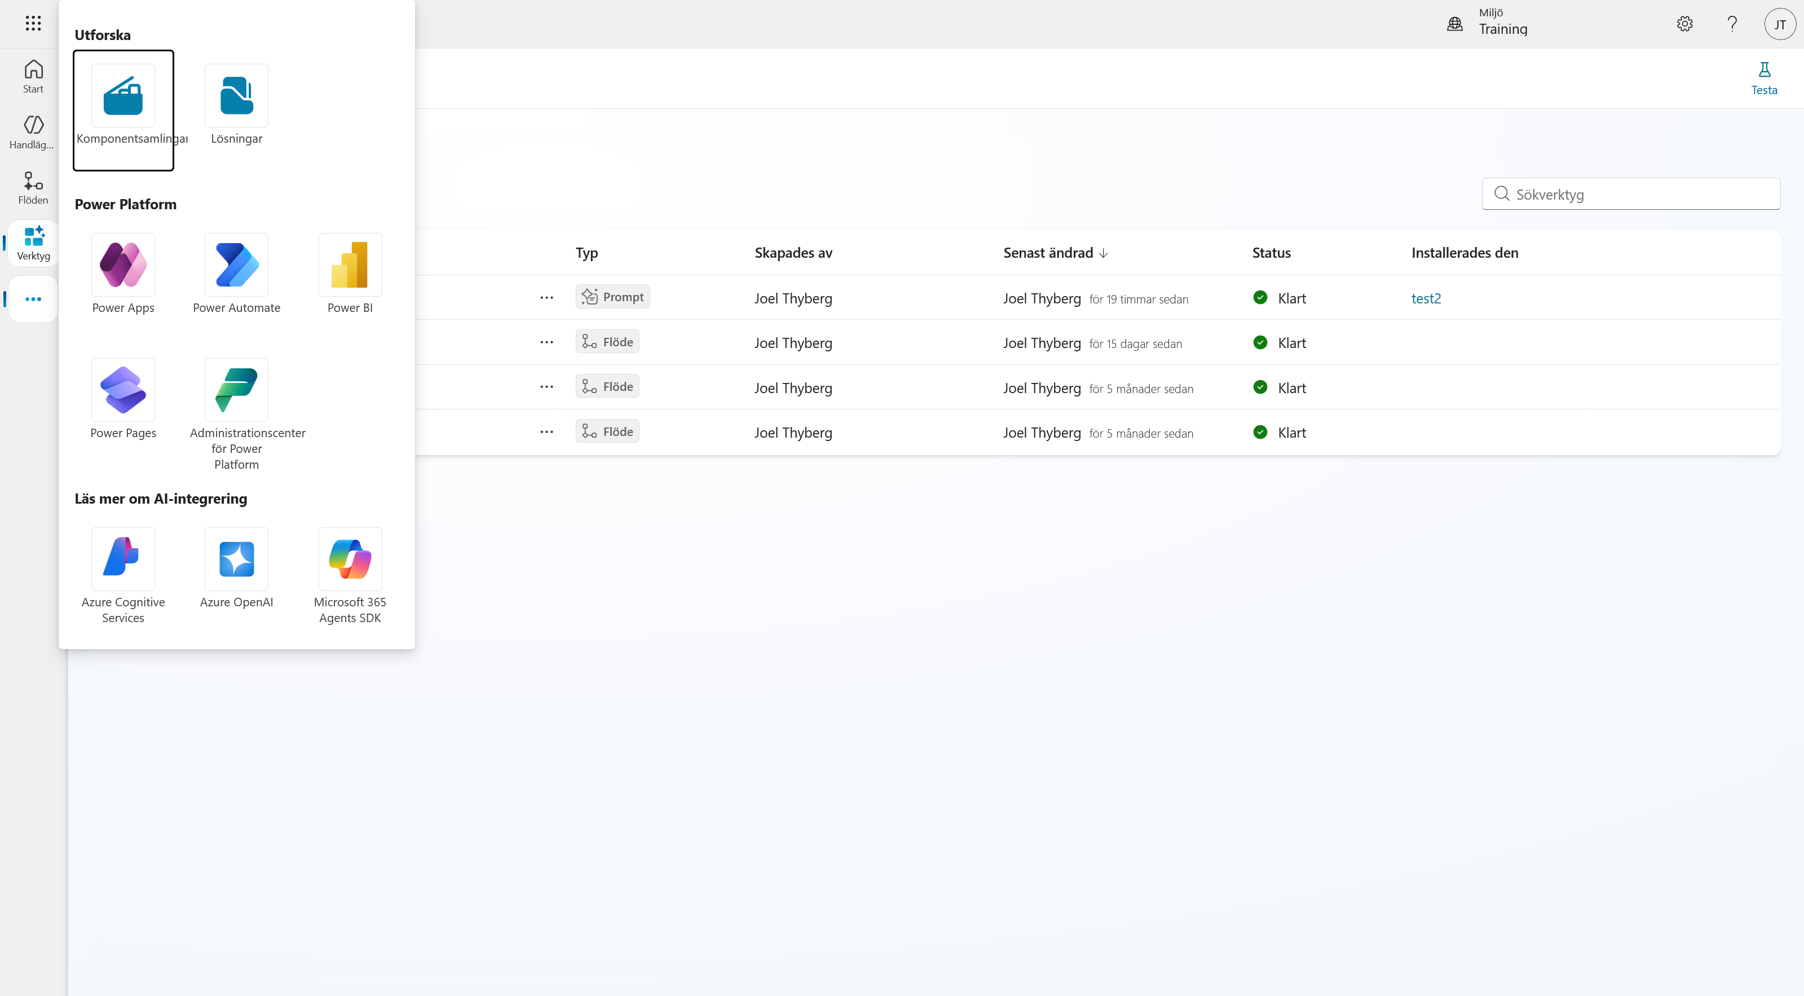Viewport: 1804px width, 996px height.
Task: Open Flöden in the sidebar
Action: pos(33,188)
